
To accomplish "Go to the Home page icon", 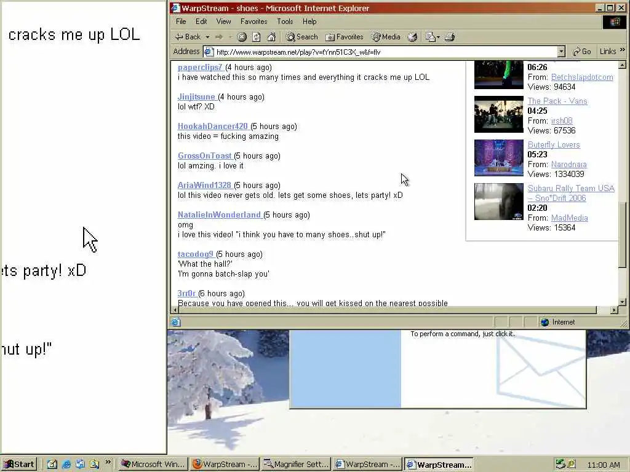I will point(271,37).
